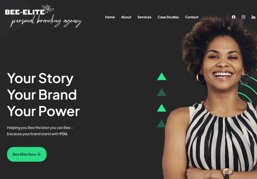Navigate to Case Studies
Viewport: 257px width, 179px height.
[168, 17]
